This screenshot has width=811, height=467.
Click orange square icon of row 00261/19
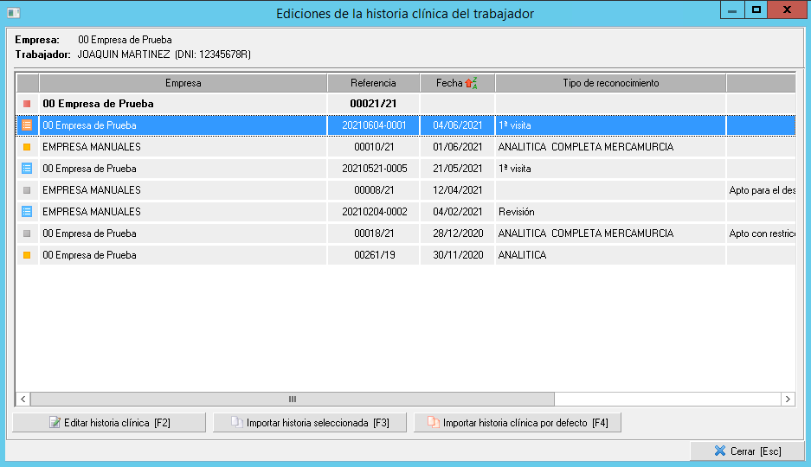pyautogui.click(x=27, y=255)
